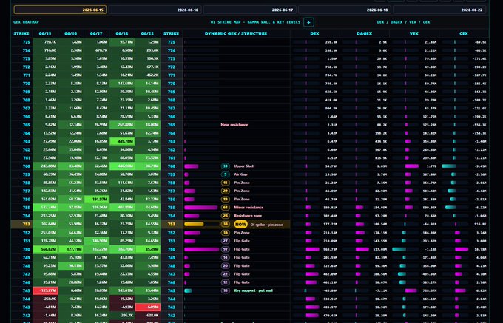
Task: Click score badge 12 on strike 746
Action: point(225,282)
